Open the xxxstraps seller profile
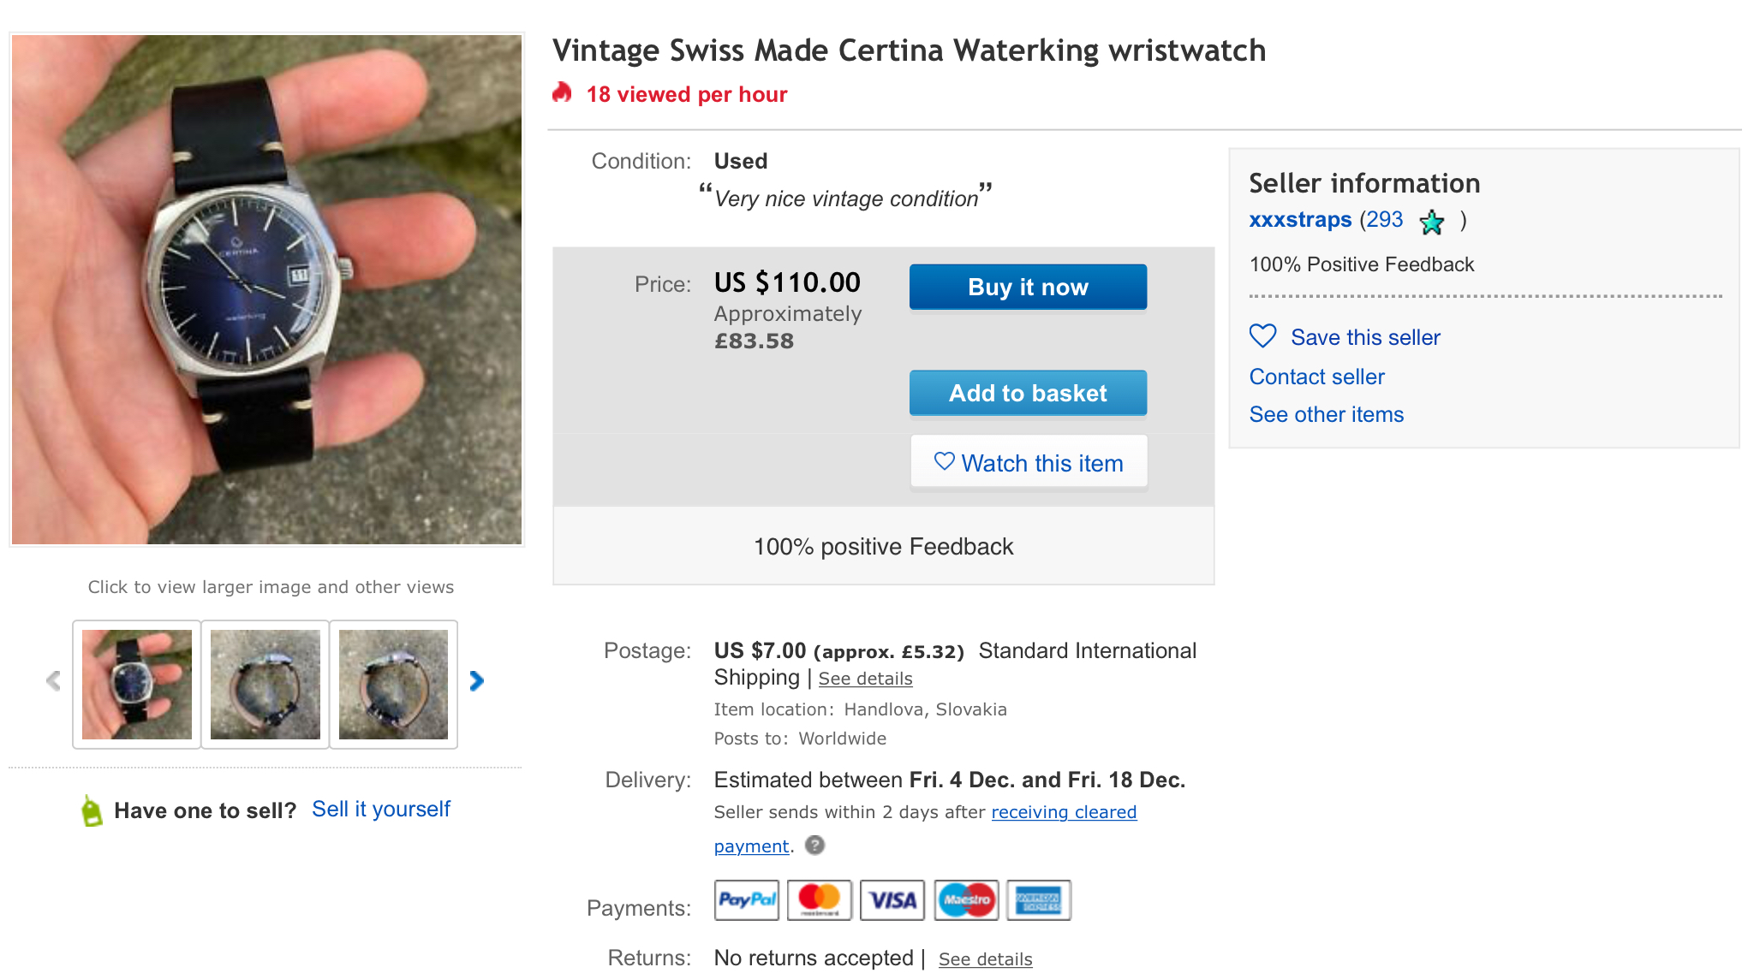The width and height of the screenshot is (1754, 979). point(1300,220)
